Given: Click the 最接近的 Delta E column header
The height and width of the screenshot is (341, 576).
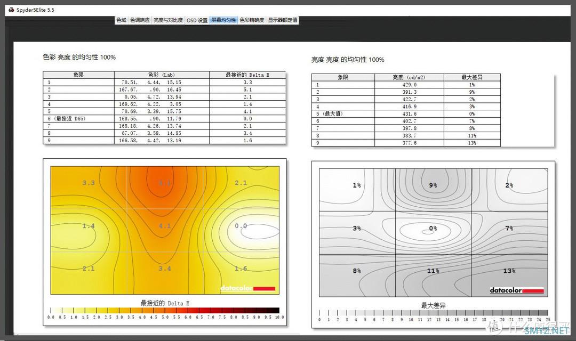Looking at the screenshot, I should coord(247,75).
